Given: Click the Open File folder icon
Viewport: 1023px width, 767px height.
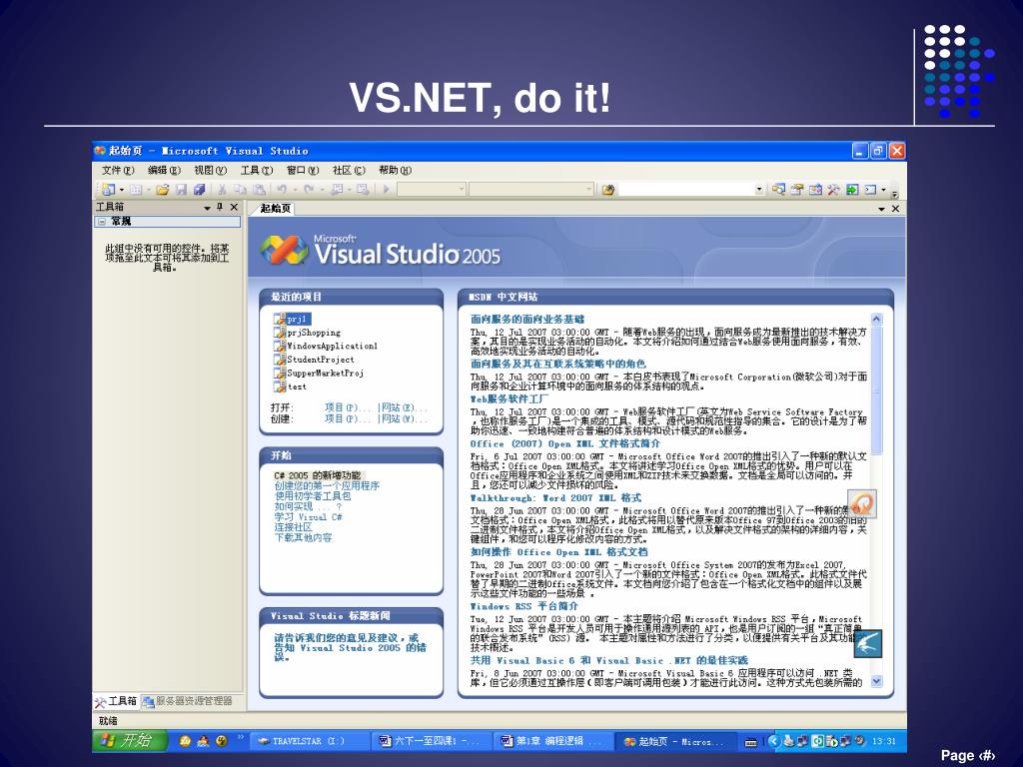Looking at the screenshot, I should tap(163, 189).
